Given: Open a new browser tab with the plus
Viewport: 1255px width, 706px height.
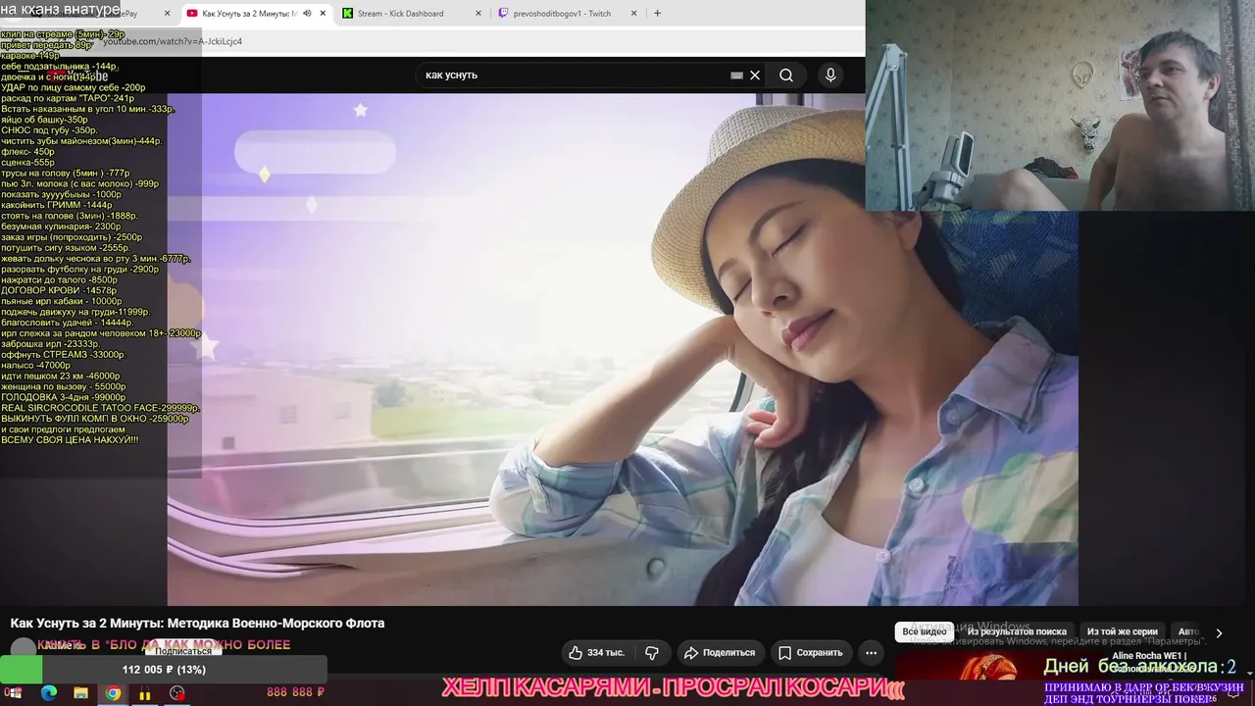Looking at the screenshot, I should pos(657,14).
